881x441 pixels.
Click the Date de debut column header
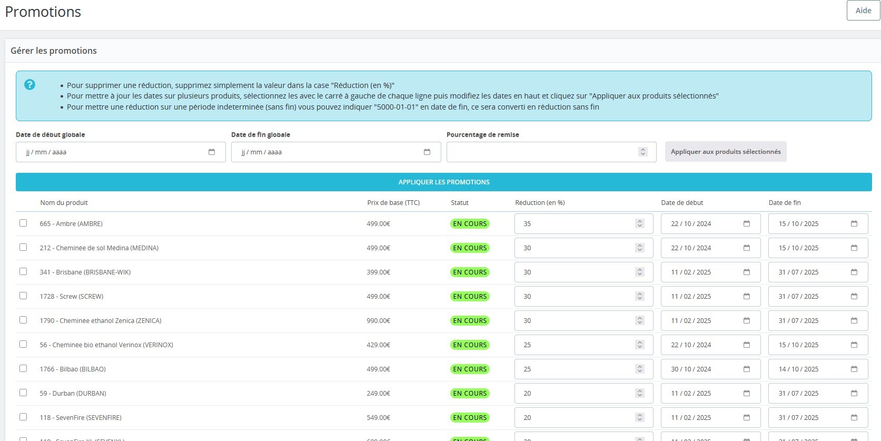point(682,203)
